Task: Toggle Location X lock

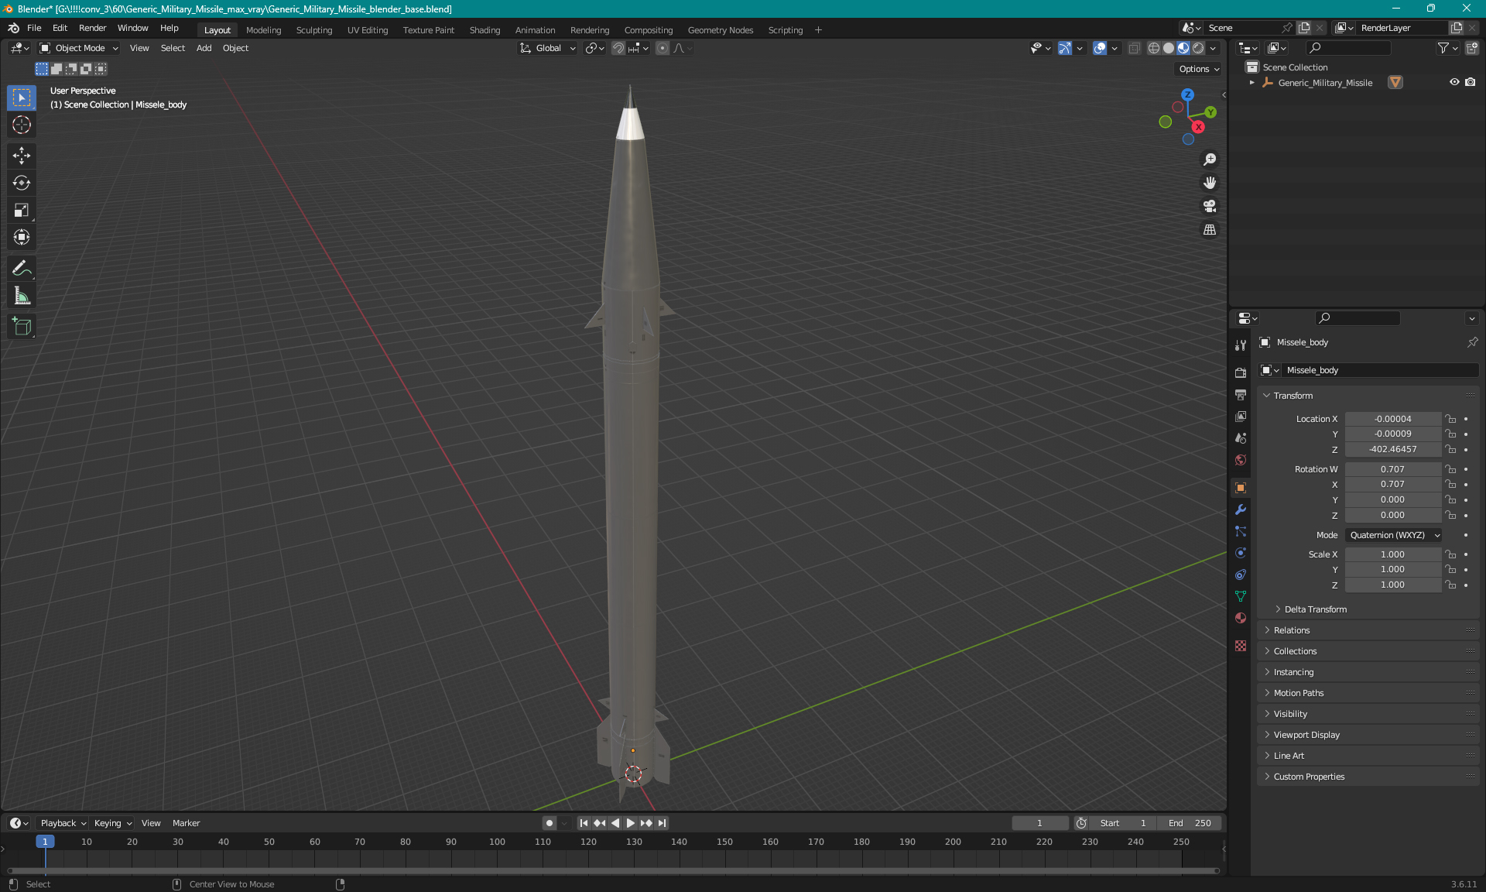Action: pos(1451,419)
